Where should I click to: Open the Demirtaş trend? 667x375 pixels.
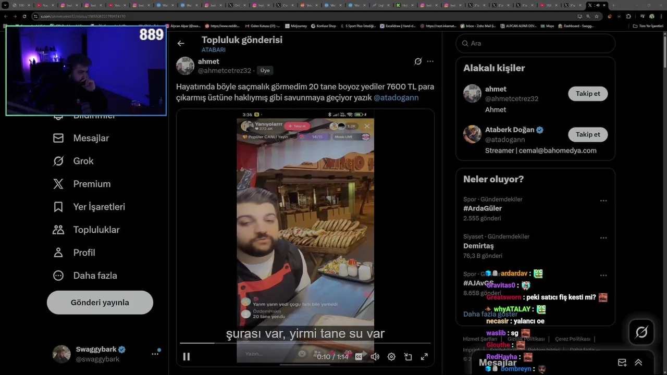coord(478,246)
